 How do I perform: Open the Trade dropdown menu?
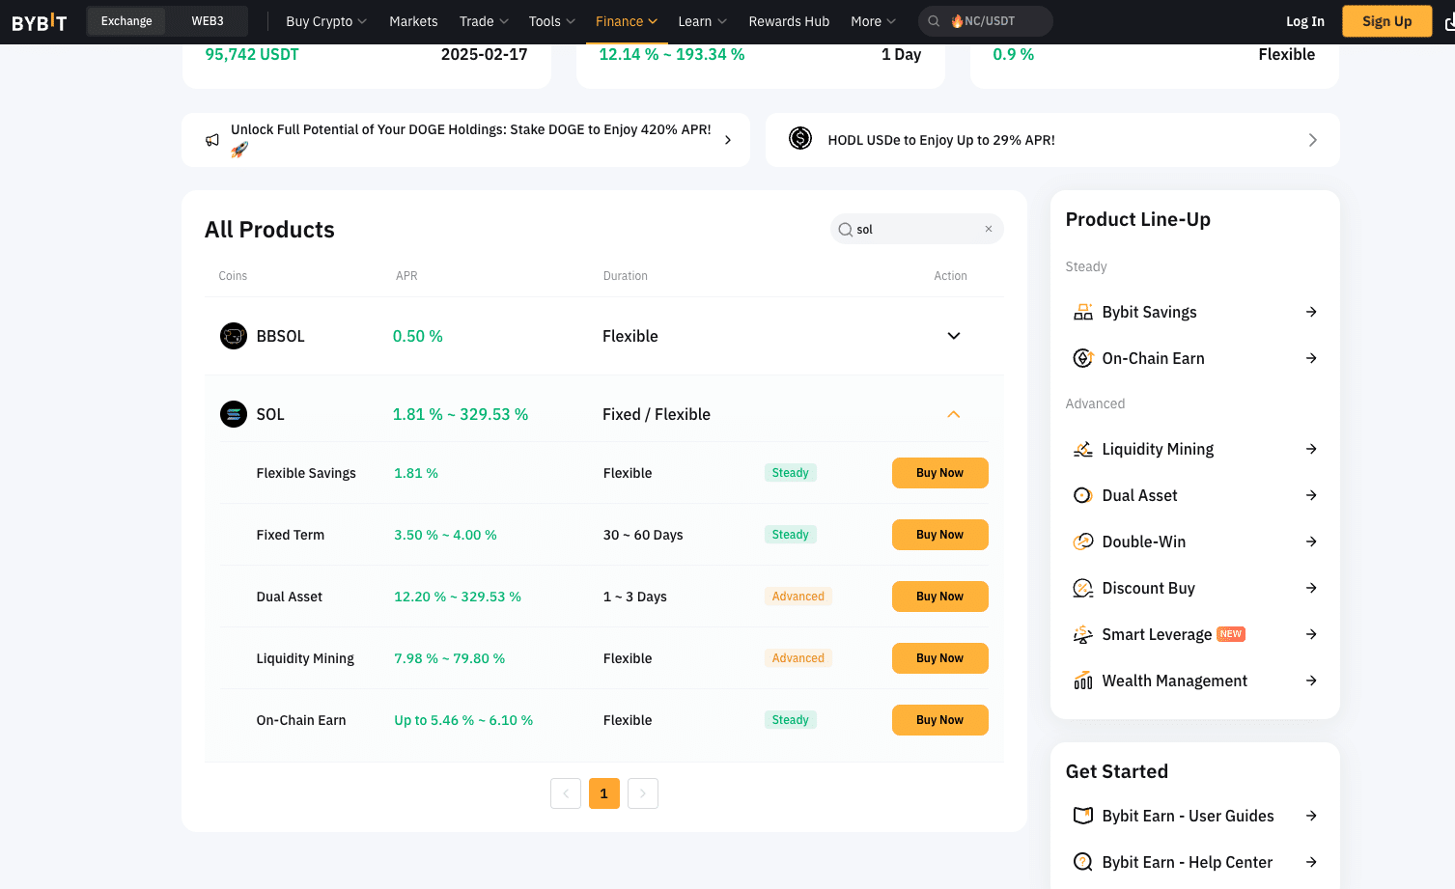pos(484,21)
